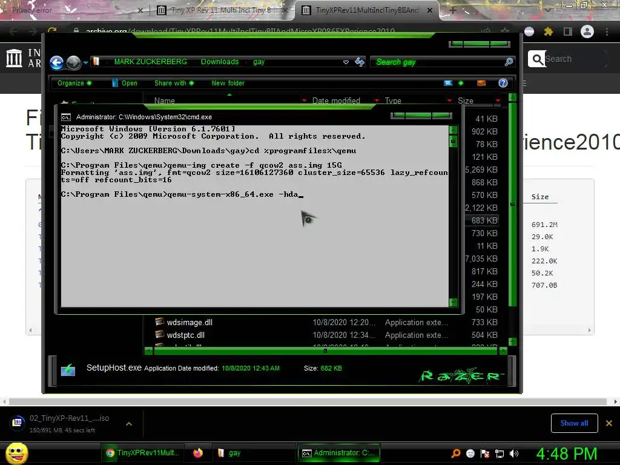The image size is (620, 465).
Task: Open the Size column filter dropdown arrow
Action: coord(498,101)
